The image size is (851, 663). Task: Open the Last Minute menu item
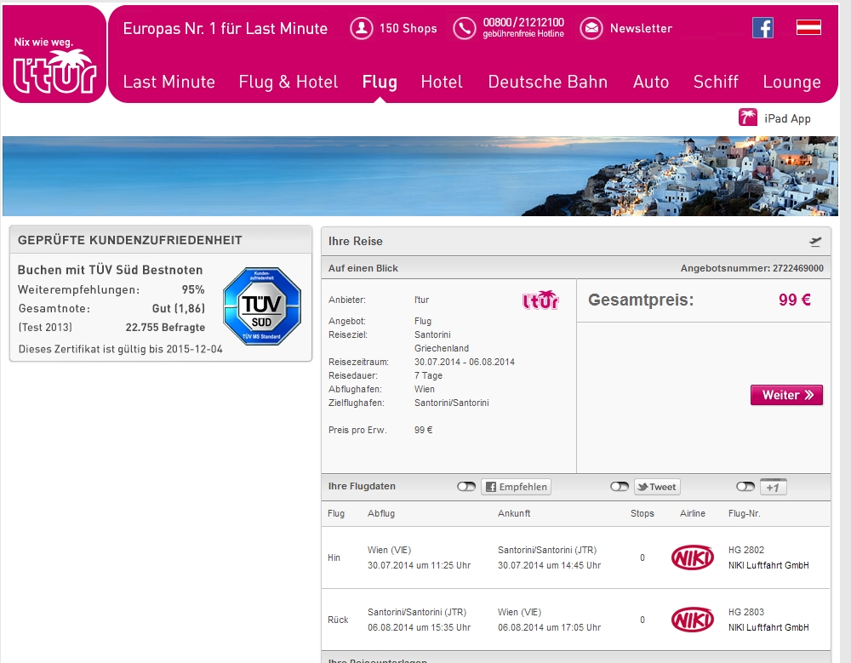click(x=168, y=82)
